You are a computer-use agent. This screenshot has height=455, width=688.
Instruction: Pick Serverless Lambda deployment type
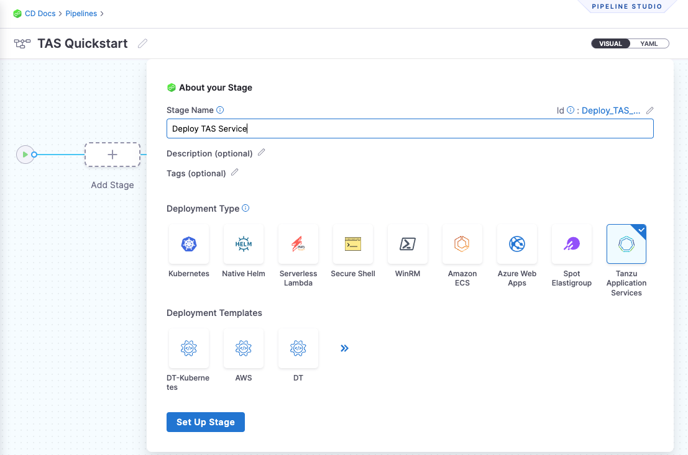tap(298, 245)
